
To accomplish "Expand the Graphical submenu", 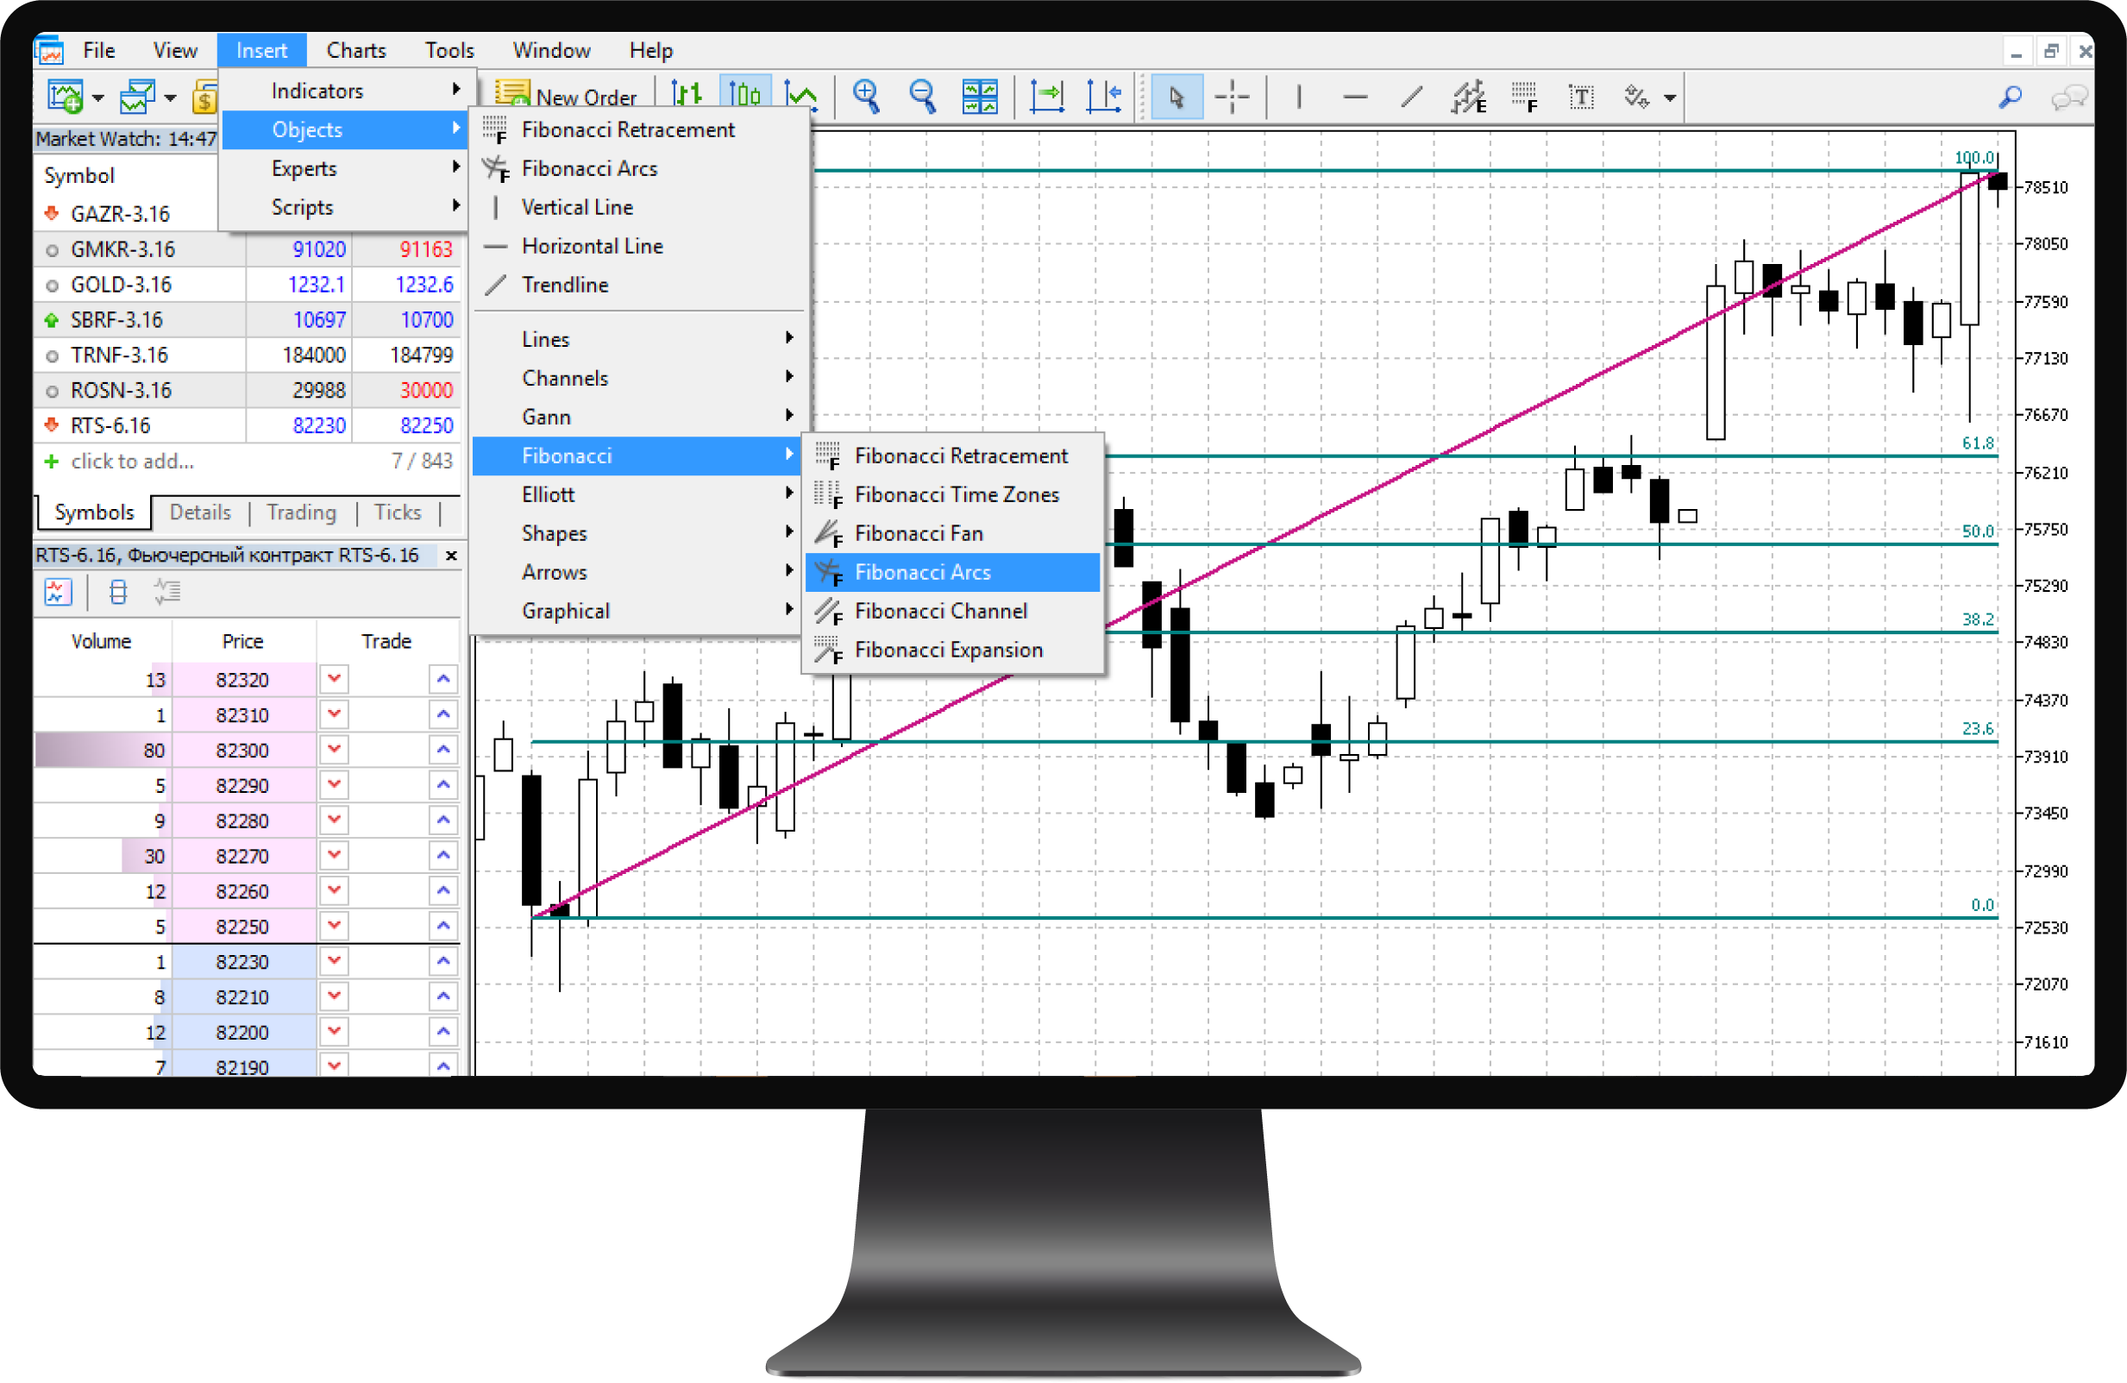I will point(638,611).
